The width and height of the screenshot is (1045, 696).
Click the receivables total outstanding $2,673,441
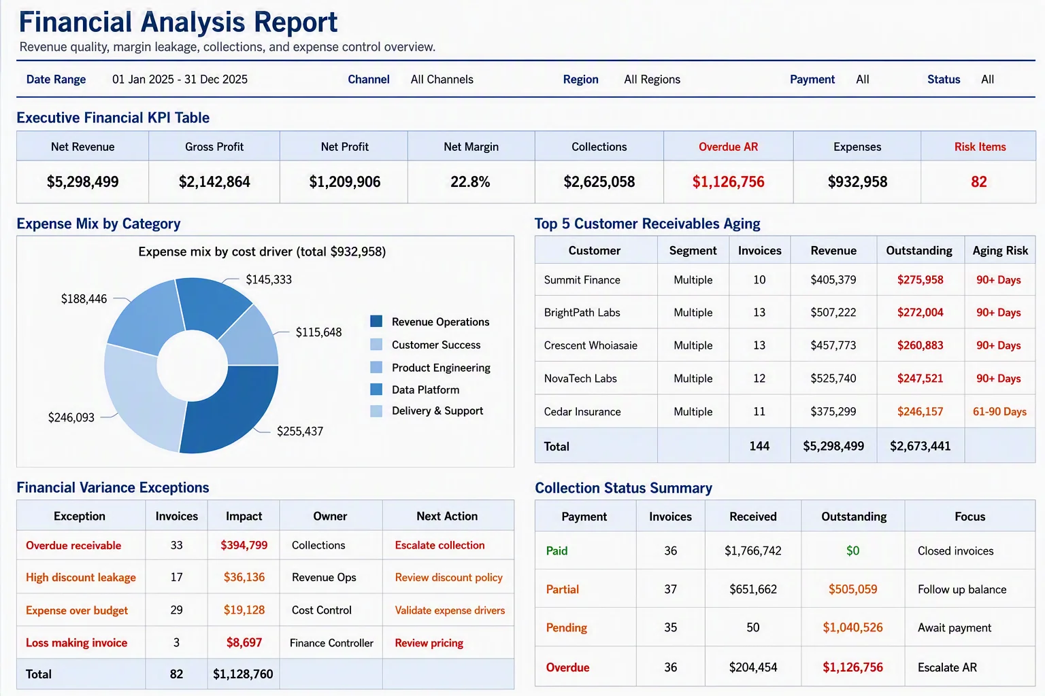[920, 447]
